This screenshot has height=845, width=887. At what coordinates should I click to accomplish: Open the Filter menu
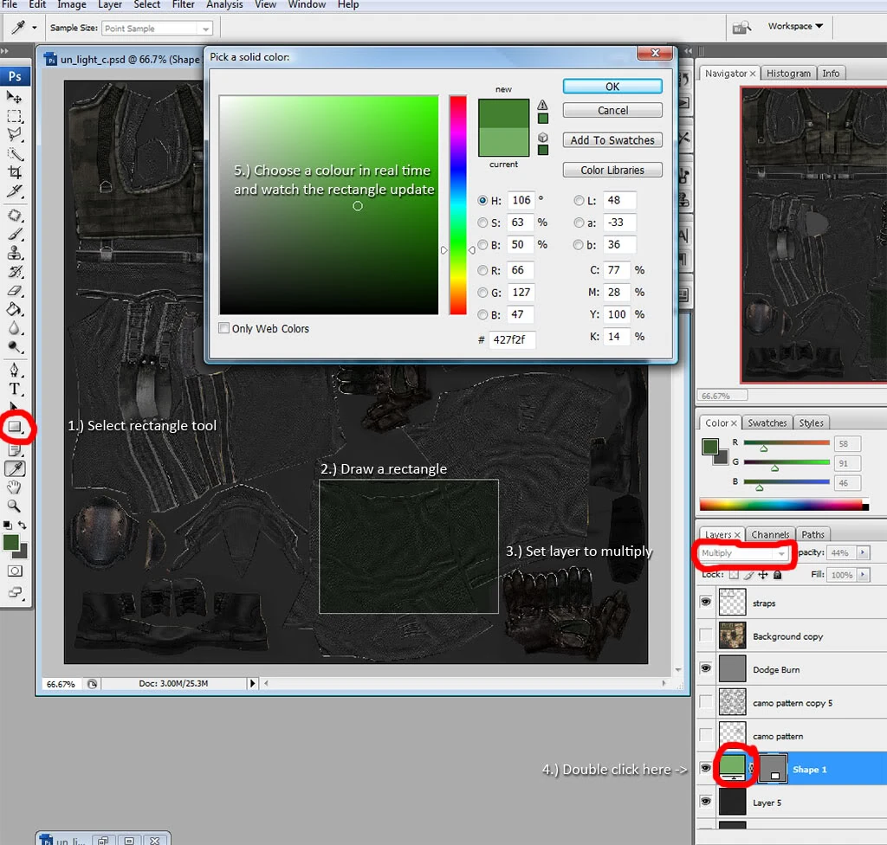(x=183, y=5)
